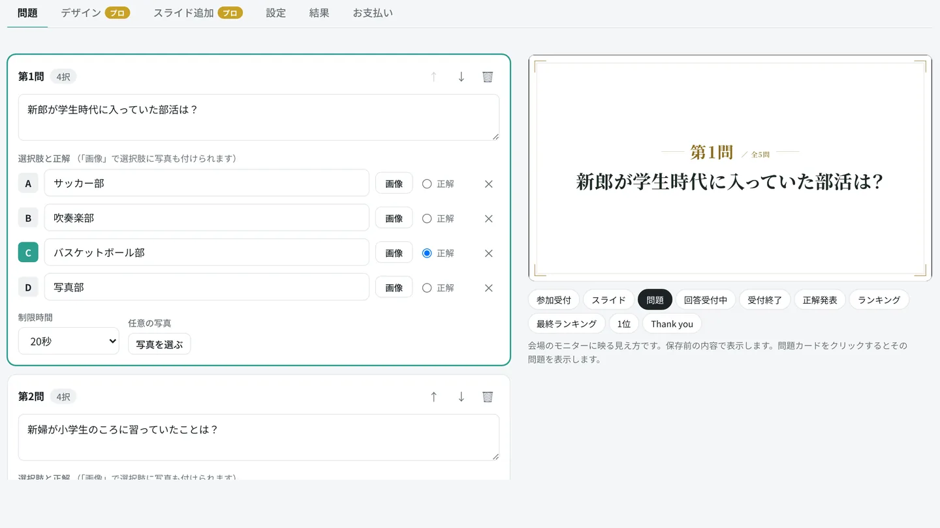Preview the 参加受付 screen

pos(554,300)
